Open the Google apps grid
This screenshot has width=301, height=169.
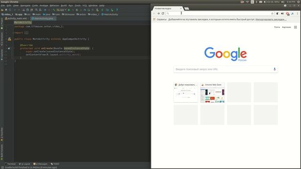[295, 27]
